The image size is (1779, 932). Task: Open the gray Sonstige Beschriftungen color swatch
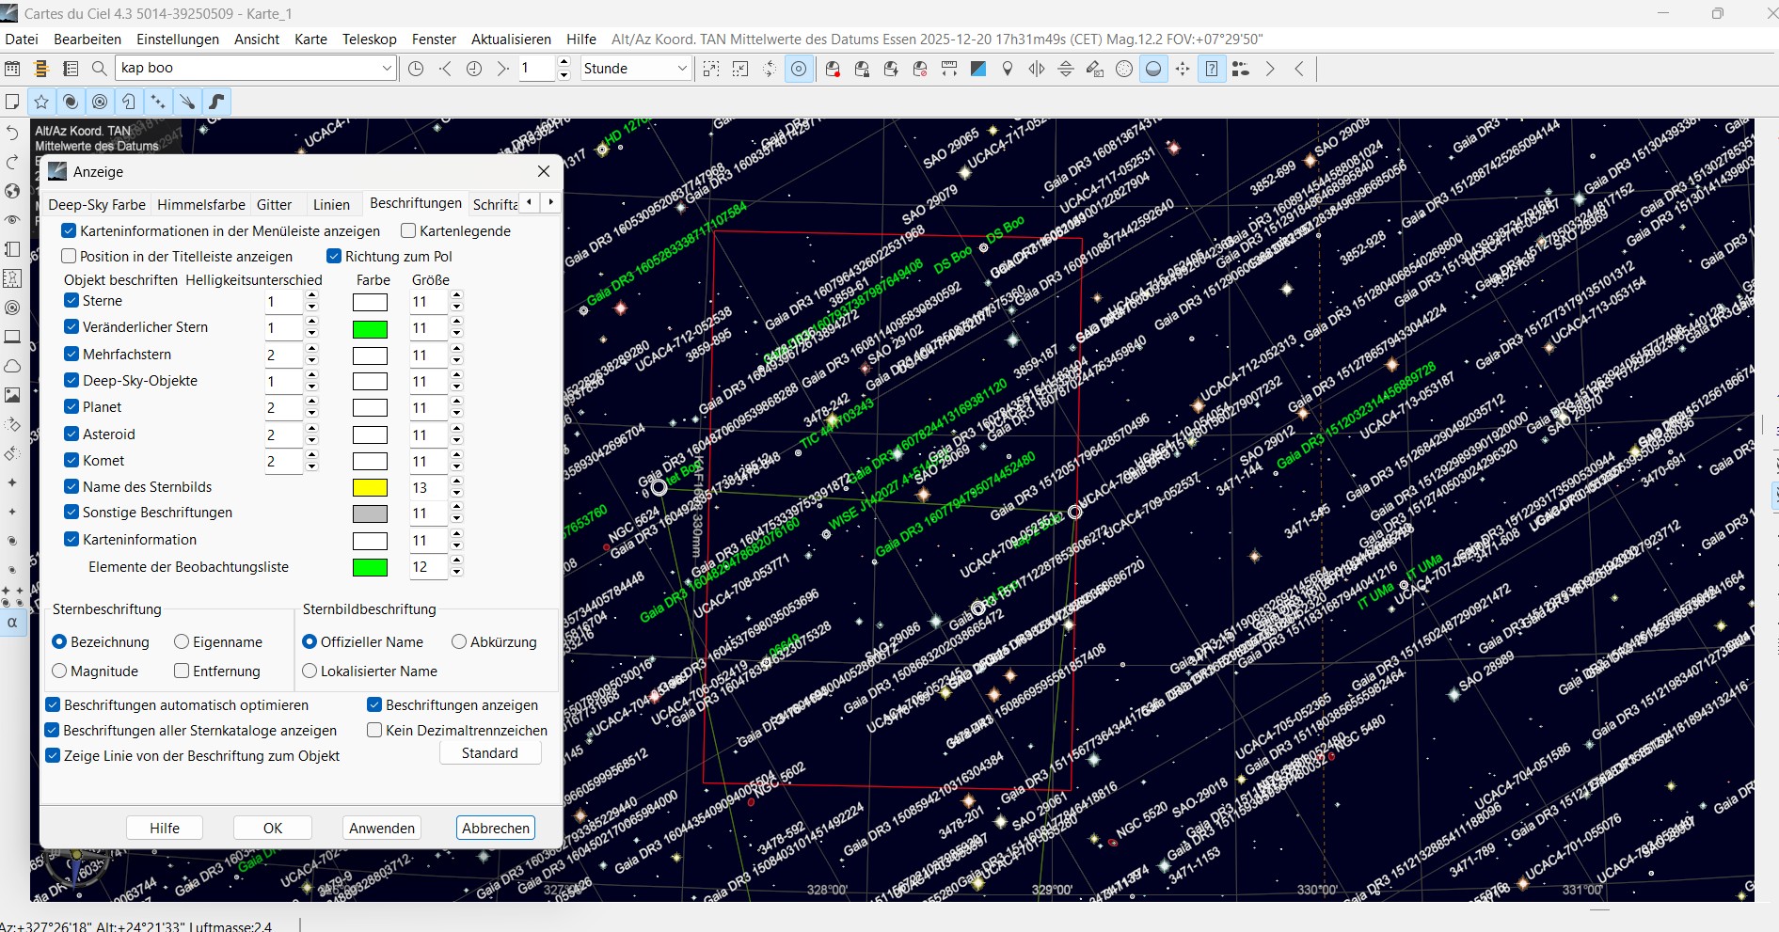pos(370,514)
